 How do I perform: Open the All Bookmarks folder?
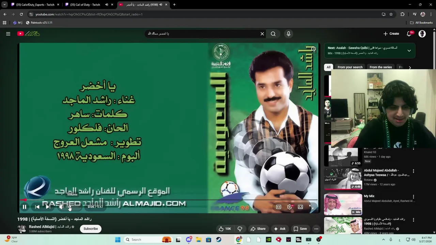[421, 23]
